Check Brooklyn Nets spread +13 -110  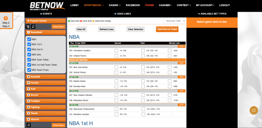point(116,86)
